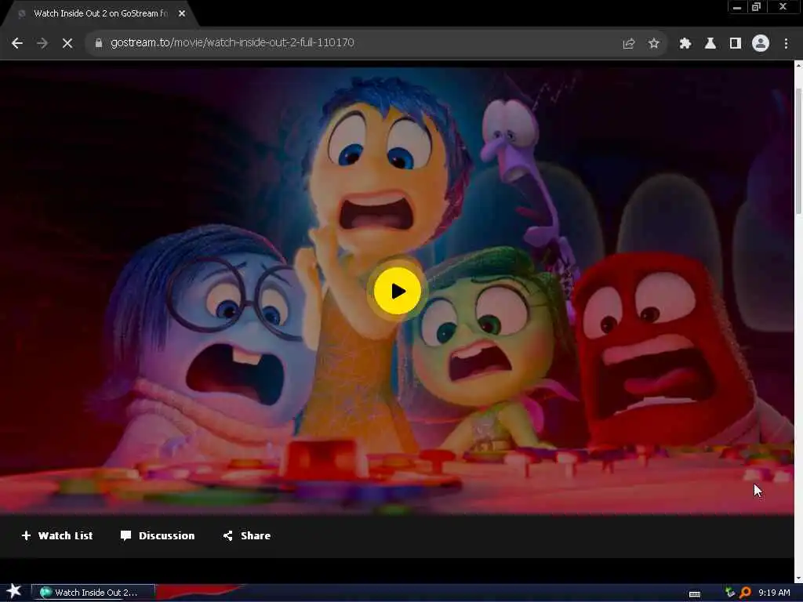Toggle the browser side panel
Image resolution: width=803 pixels, height=602 pixels.
(x=735, y=44)
